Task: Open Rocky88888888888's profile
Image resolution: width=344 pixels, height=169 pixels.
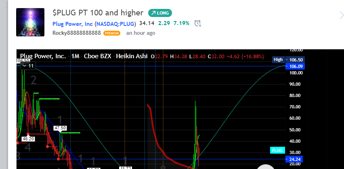Action: tap(77, 33)
